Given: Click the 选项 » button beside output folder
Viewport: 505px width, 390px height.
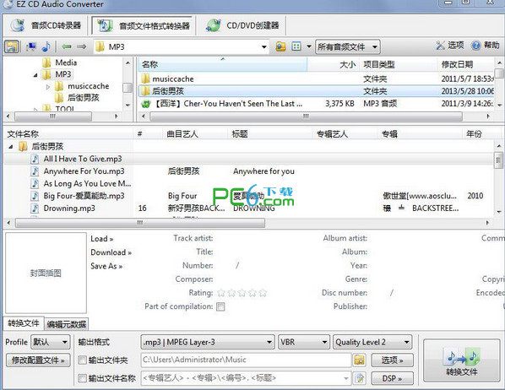Looking at the screenshot, I should (x=393, y=360).
